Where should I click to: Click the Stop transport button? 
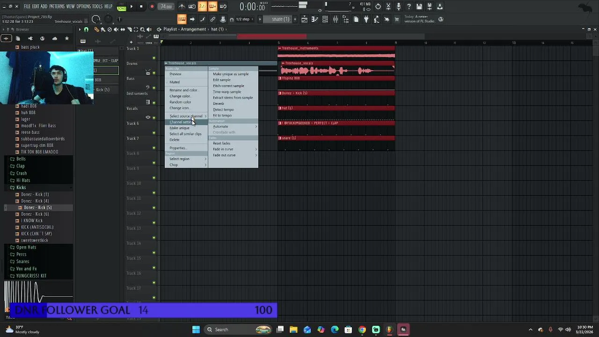[141, 7]
